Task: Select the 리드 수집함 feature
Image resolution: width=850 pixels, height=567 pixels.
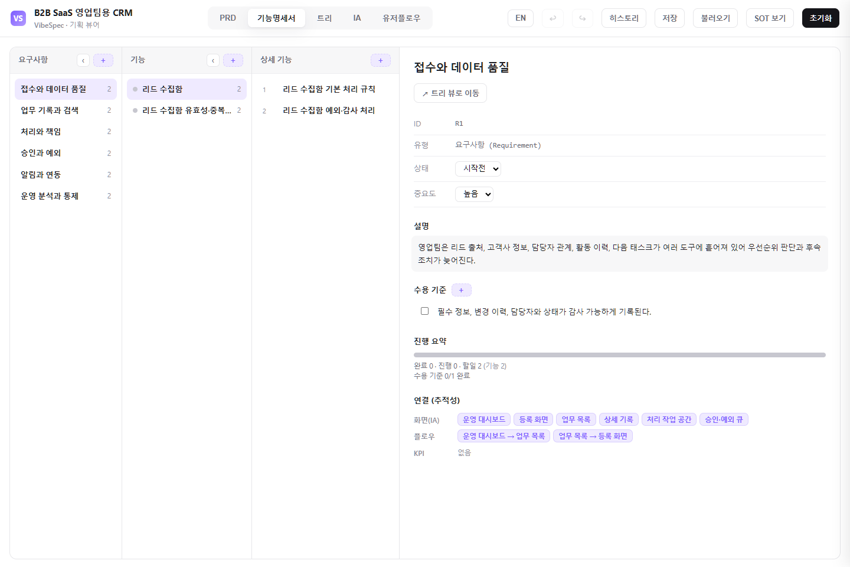Action: click(187, 89)
